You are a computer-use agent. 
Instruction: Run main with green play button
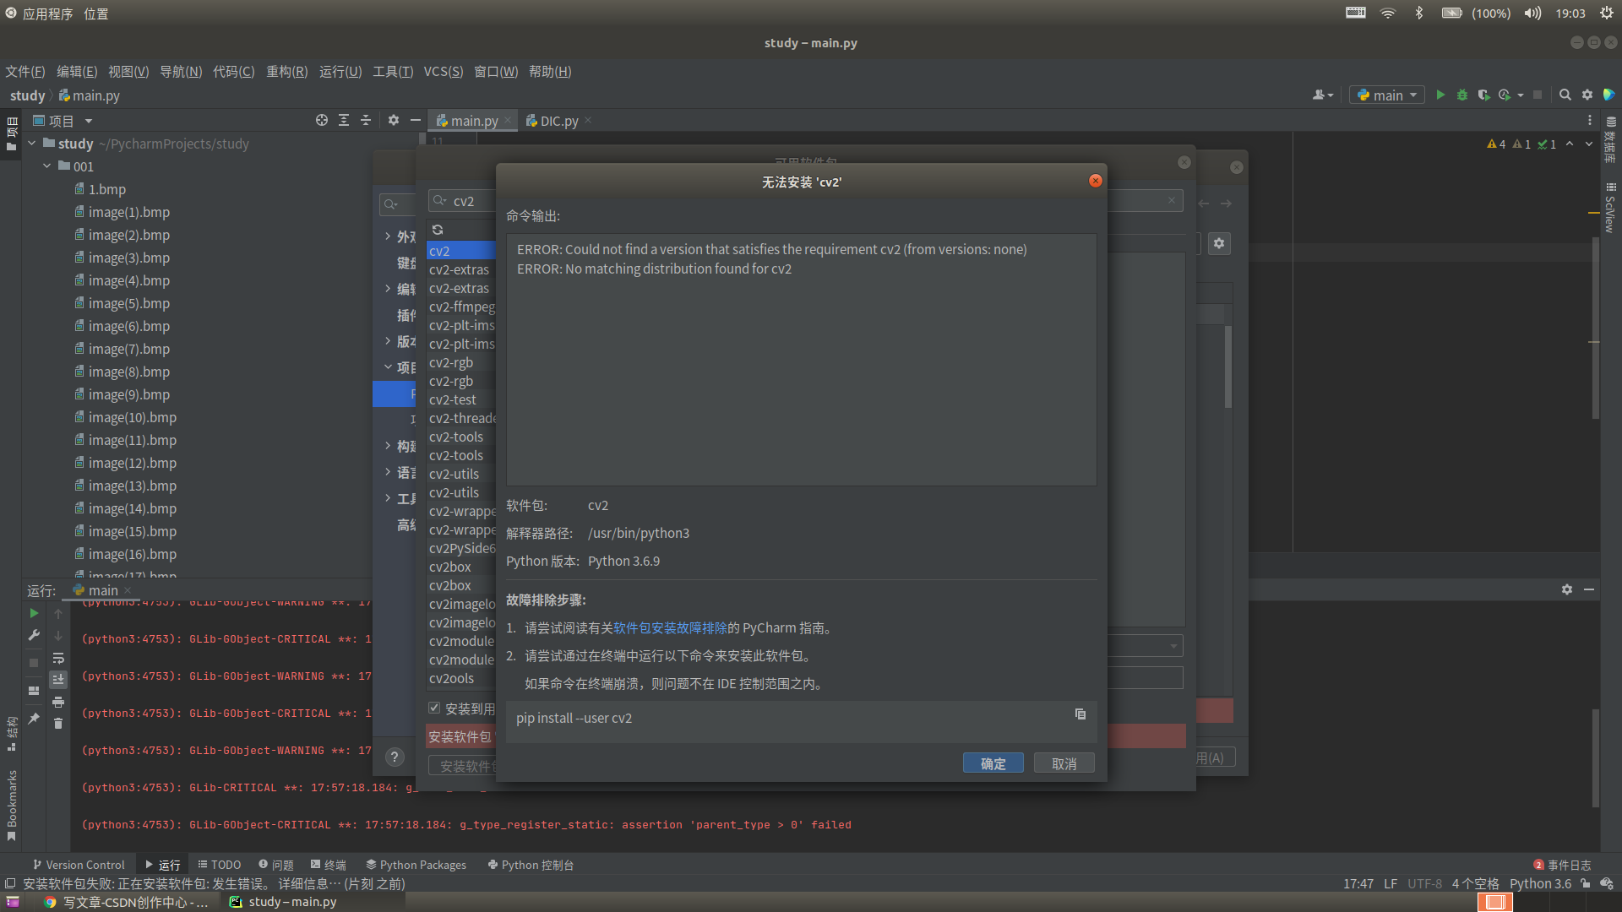click(1440, 95)
